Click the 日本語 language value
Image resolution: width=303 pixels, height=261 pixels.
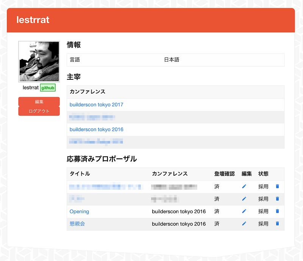coord(172,60)
